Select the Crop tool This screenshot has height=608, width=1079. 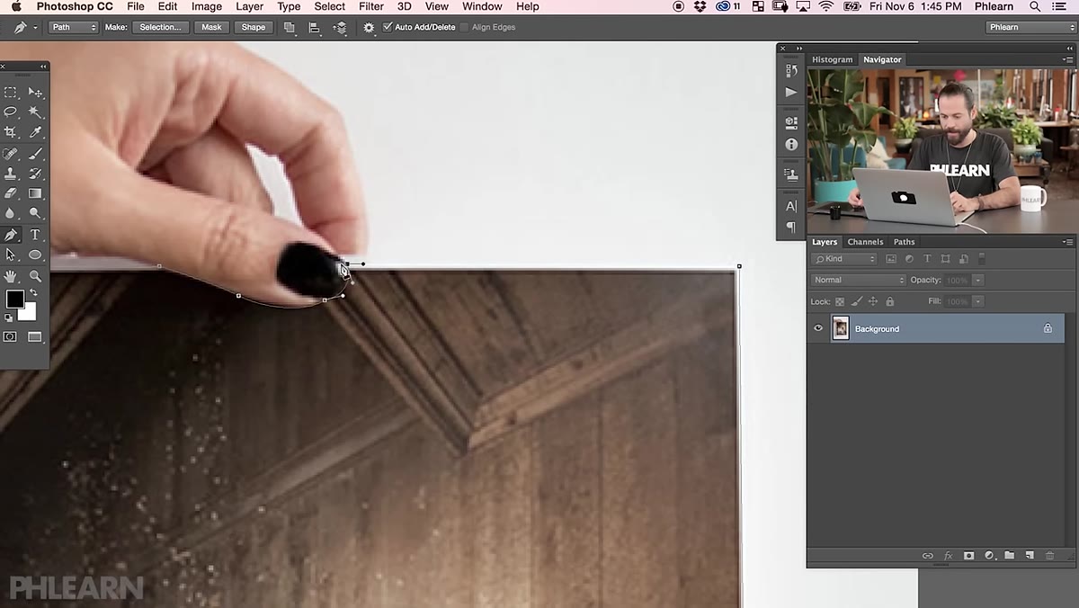[11, 133]
